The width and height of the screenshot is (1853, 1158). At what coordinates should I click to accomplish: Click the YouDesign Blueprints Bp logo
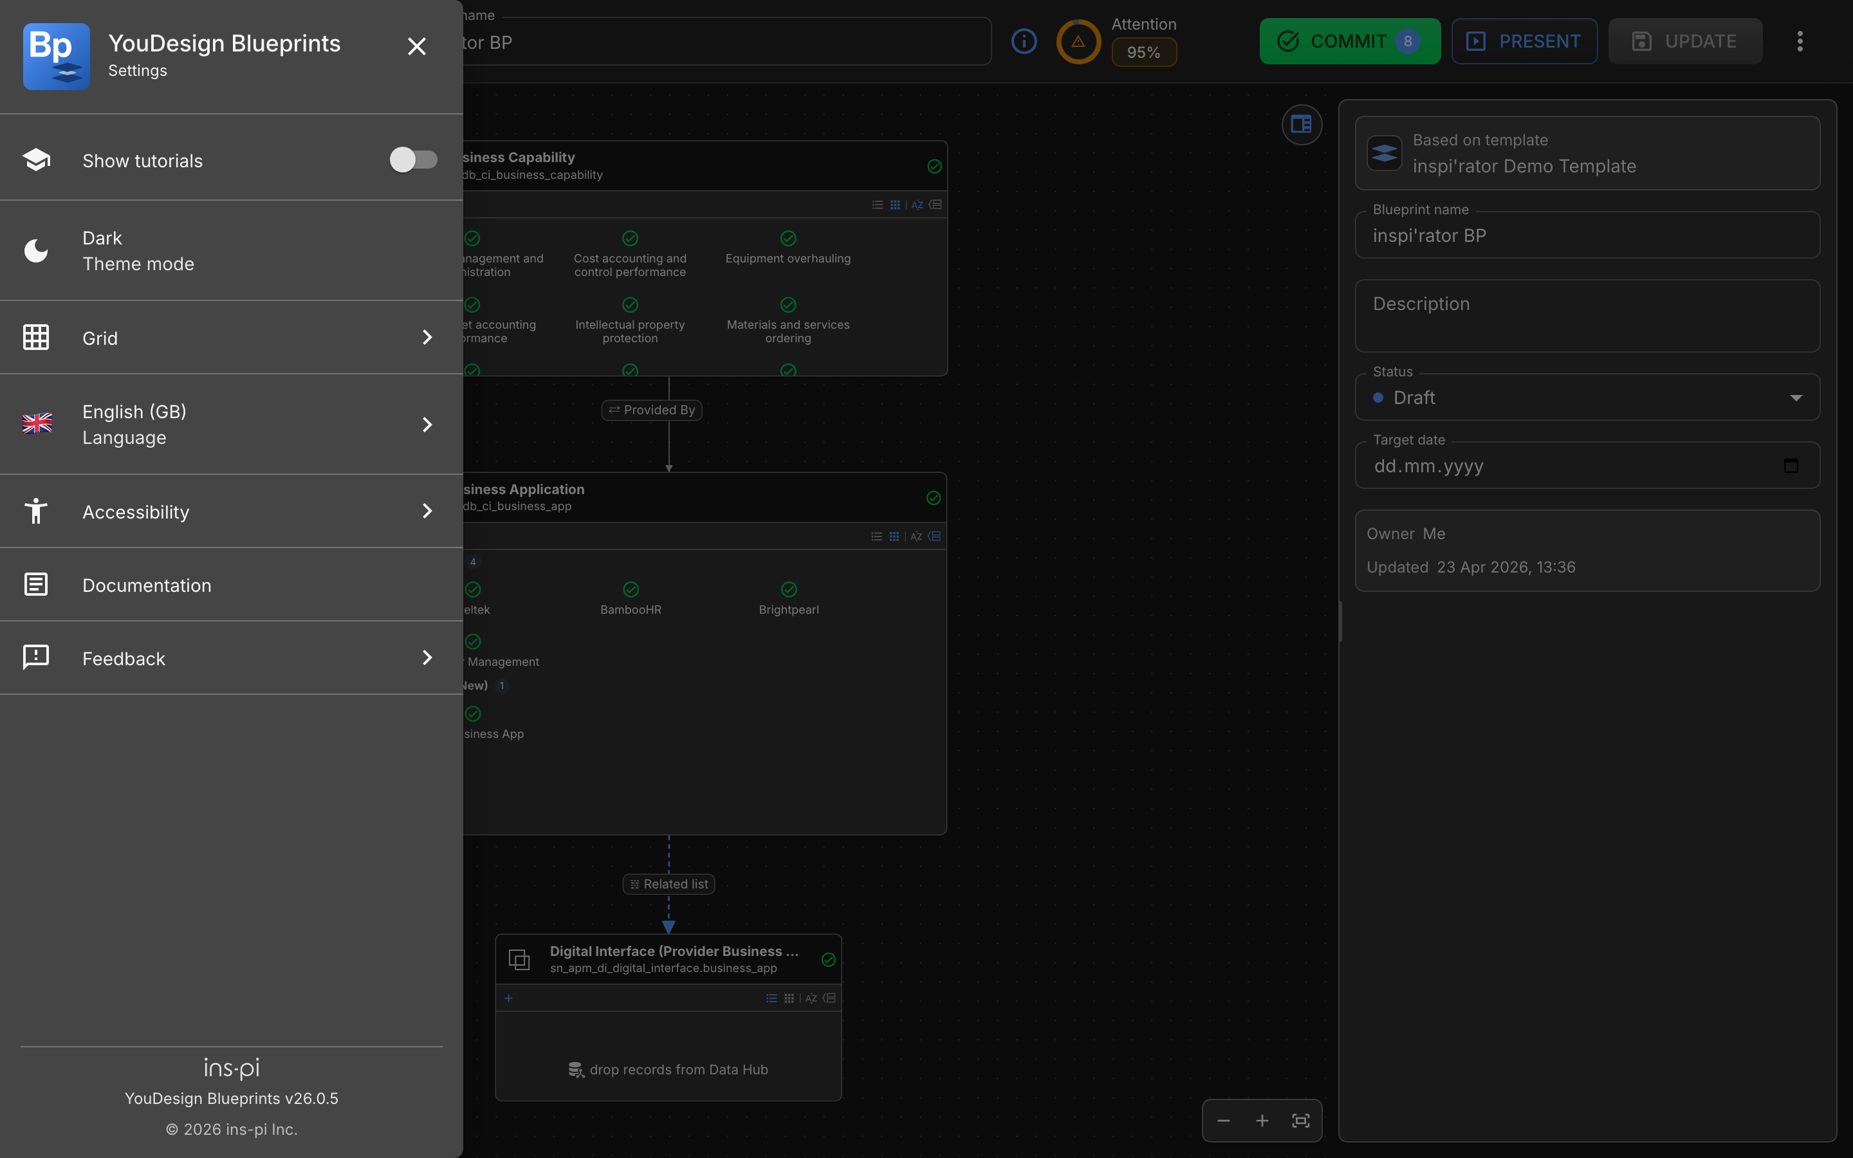57,56
